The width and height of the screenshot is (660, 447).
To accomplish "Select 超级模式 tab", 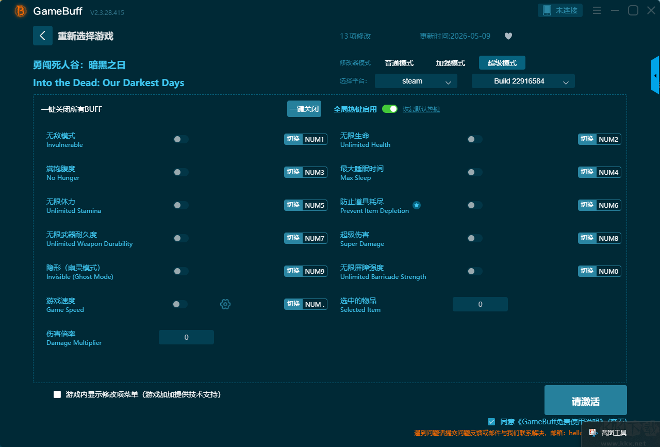I will click(x=502, y=63).
